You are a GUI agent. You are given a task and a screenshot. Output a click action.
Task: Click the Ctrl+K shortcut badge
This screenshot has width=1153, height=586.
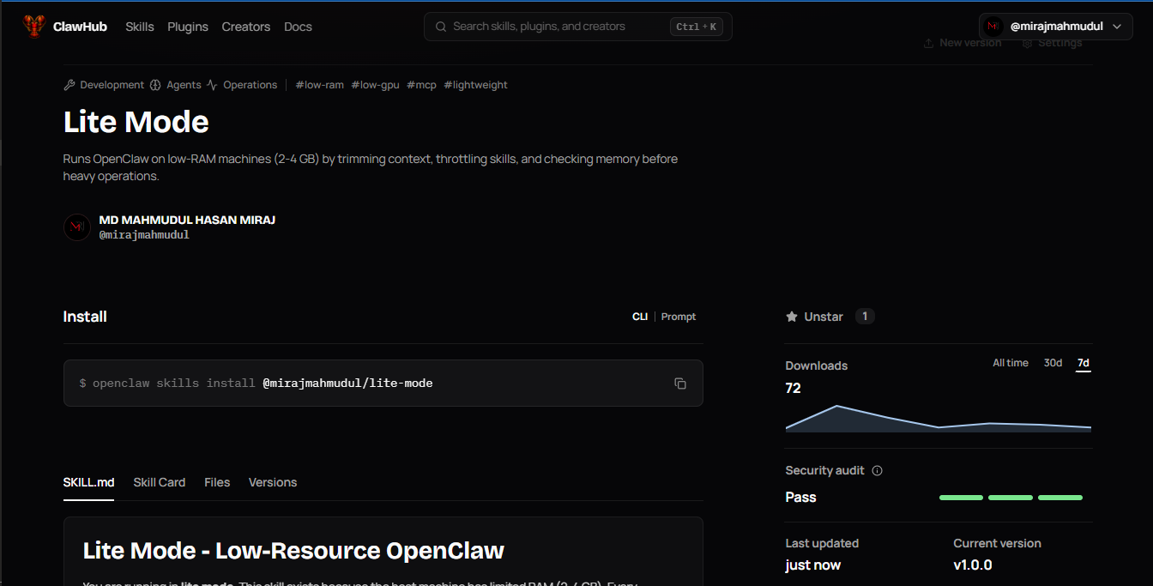696,27
